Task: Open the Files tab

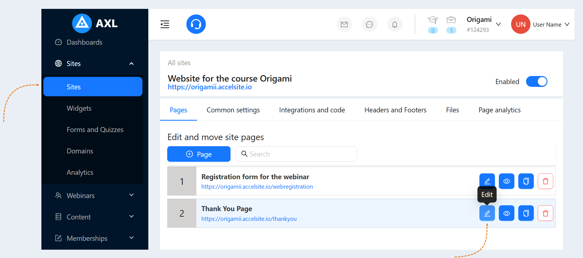Action: coord(452,110)
